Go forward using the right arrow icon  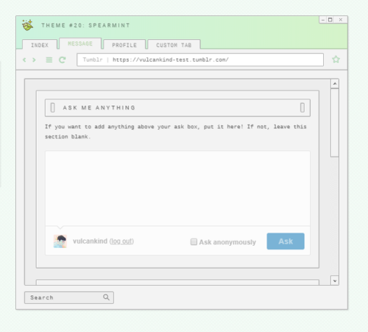[34, 60]
